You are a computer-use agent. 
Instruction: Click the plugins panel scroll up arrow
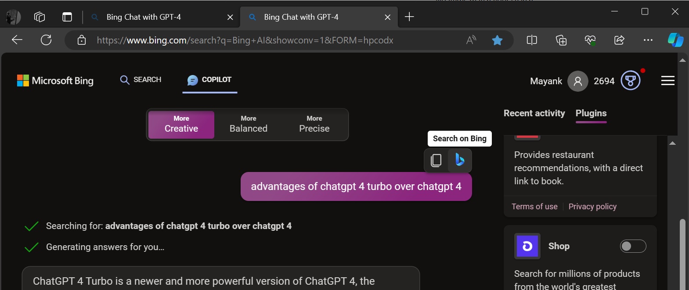coord(672,143)
